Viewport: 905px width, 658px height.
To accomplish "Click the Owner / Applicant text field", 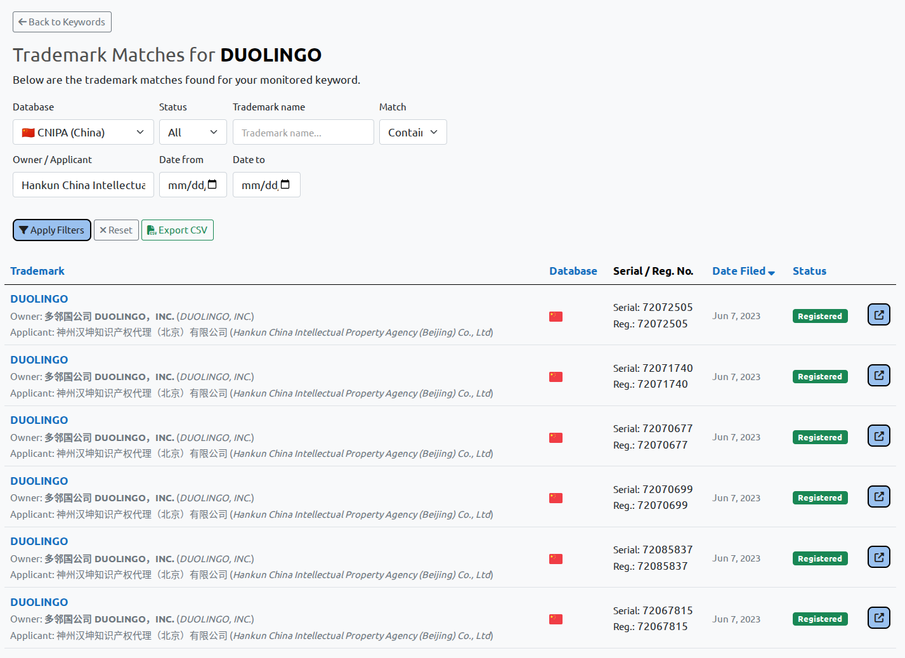I will 83,185.
